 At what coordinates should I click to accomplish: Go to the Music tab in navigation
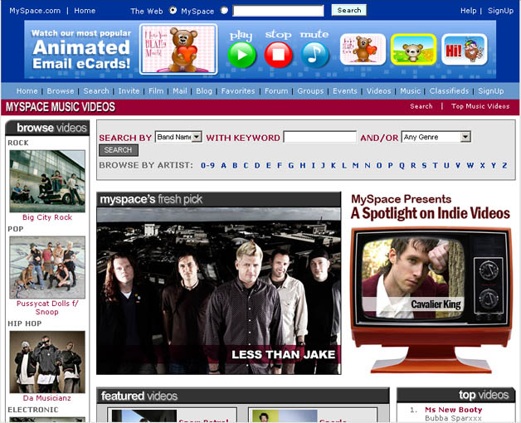coord(410,91)
